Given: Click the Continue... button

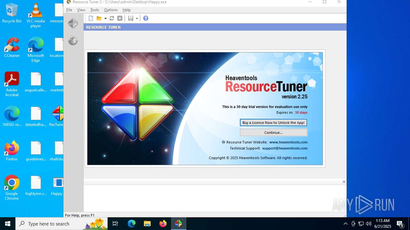Looking at the screenshot, I should click(274, 133).
